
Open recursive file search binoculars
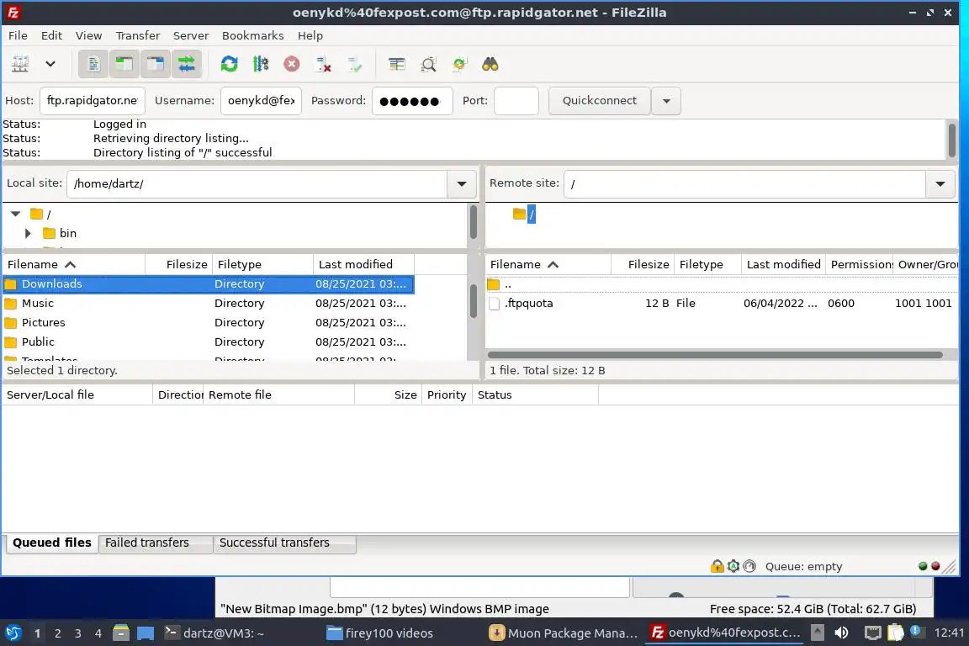tap(490, 64)
